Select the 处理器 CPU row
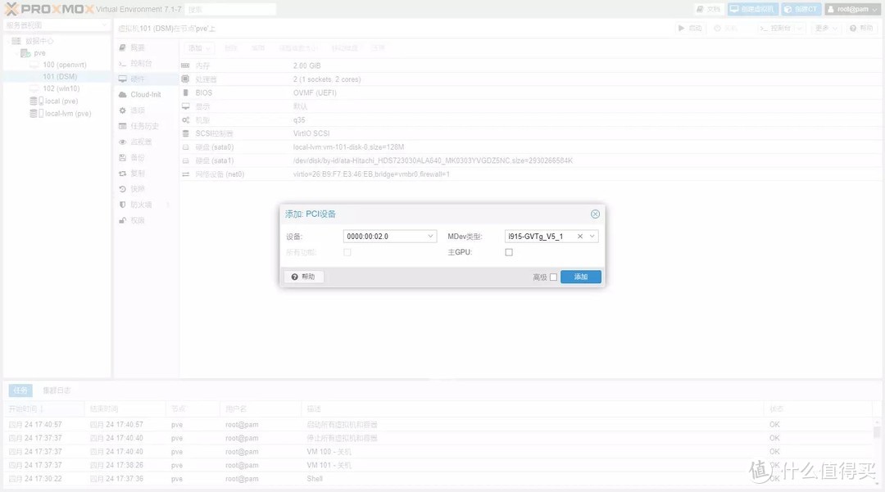885x492 pixels. (530, 79)
